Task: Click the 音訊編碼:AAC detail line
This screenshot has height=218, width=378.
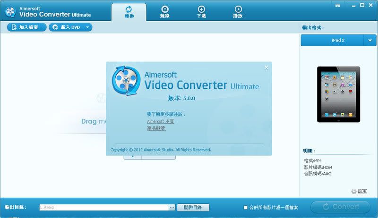Action: [x=317, y=174]
